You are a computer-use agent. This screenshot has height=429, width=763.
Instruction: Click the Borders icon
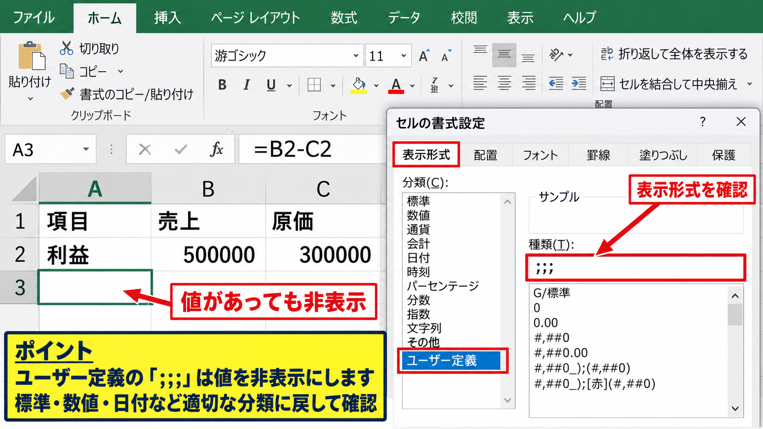click(314, 85)
